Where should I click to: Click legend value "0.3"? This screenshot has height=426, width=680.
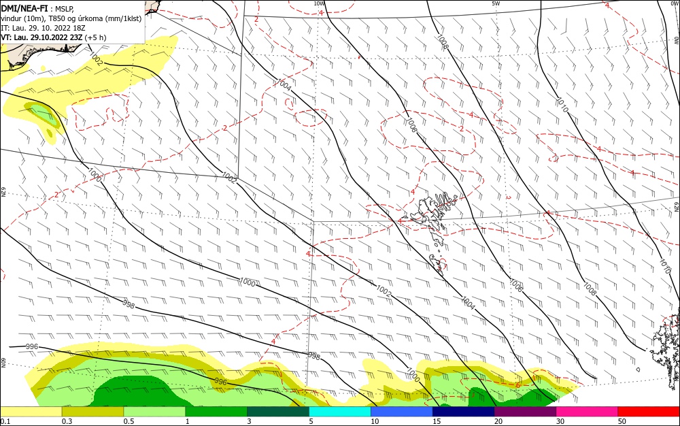point(67,421)
